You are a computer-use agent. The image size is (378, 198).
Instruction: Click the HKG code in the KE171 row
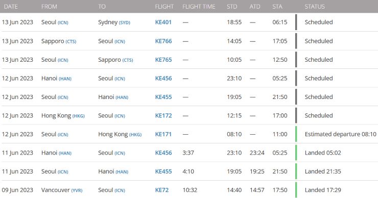click(135, 135)
